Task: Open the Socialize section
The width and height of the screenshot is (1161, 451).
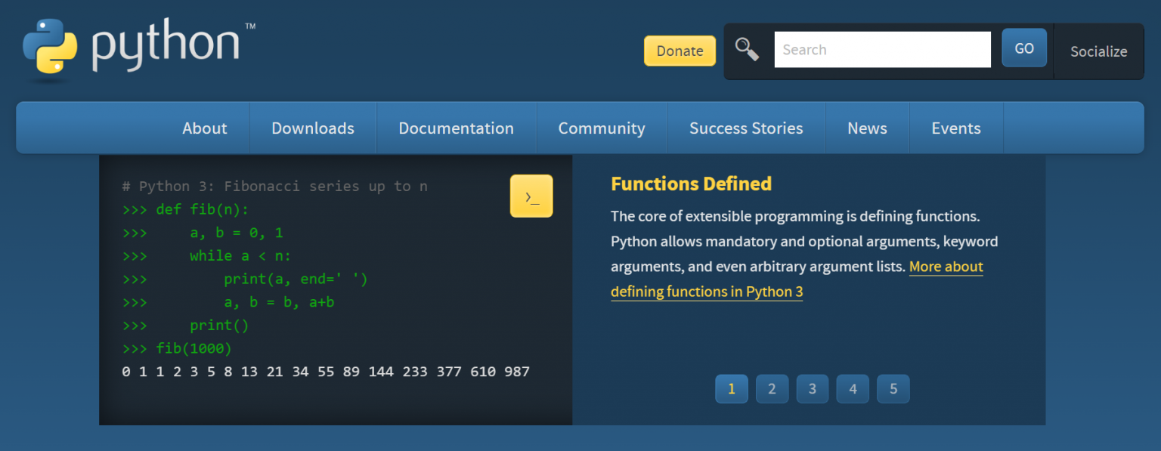Action: 1098,51
